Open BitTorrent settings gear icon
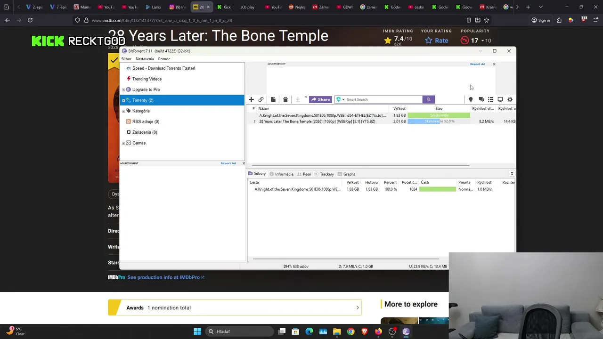This screenshot has width=603, height=339. (x=510, y=99)
